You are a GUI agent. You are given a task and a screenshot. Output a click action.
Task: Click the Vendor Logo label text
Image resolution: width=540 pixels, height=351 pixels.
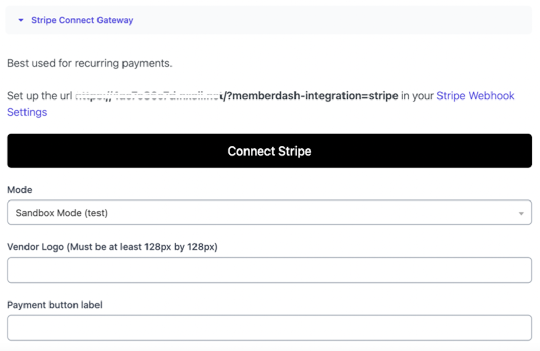112,247
